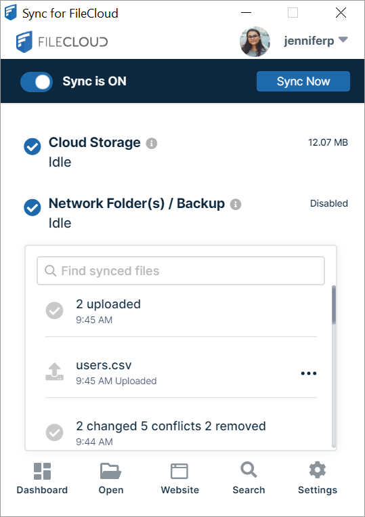Focus the Find synced files field
365x517 pixels.
coord(181,271)
